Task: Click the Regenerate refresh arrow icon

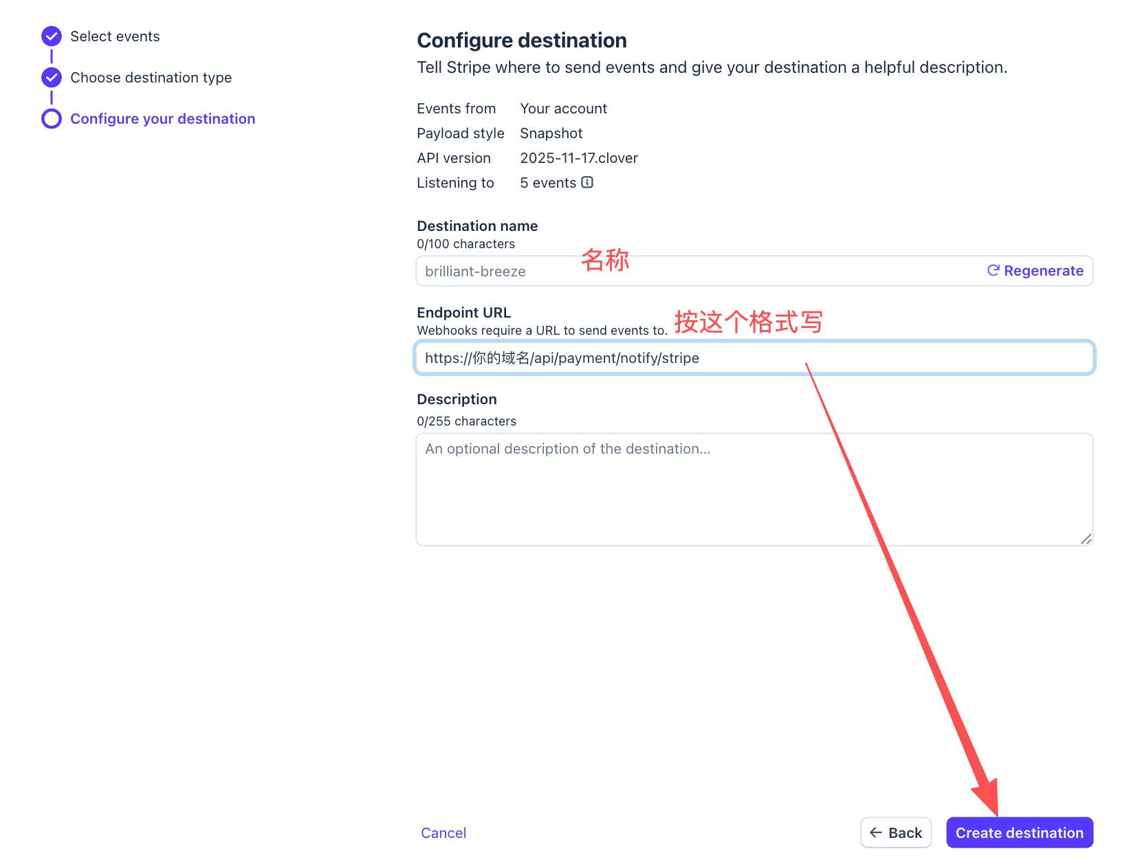Action: 993,271
